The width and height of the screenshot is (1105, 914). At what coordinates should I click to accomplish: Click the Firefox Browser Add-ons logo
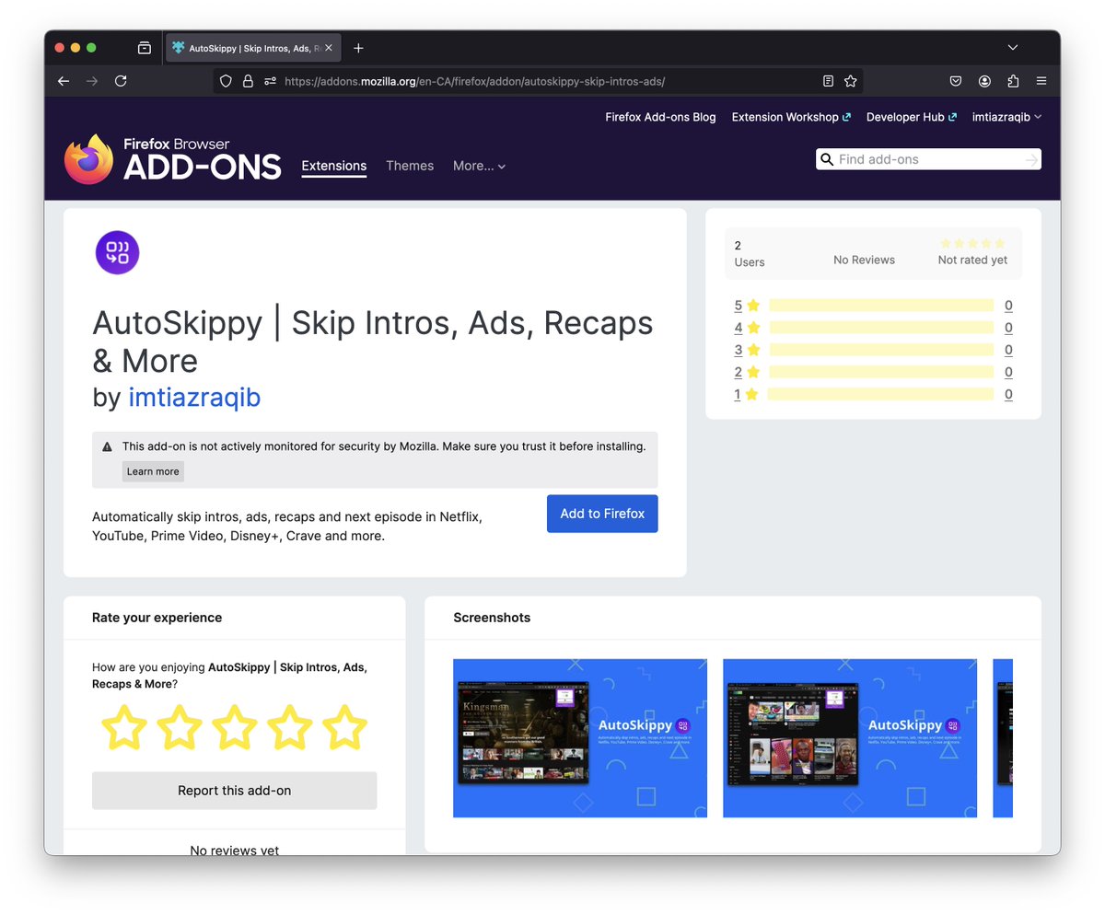(x=172, y=159)
